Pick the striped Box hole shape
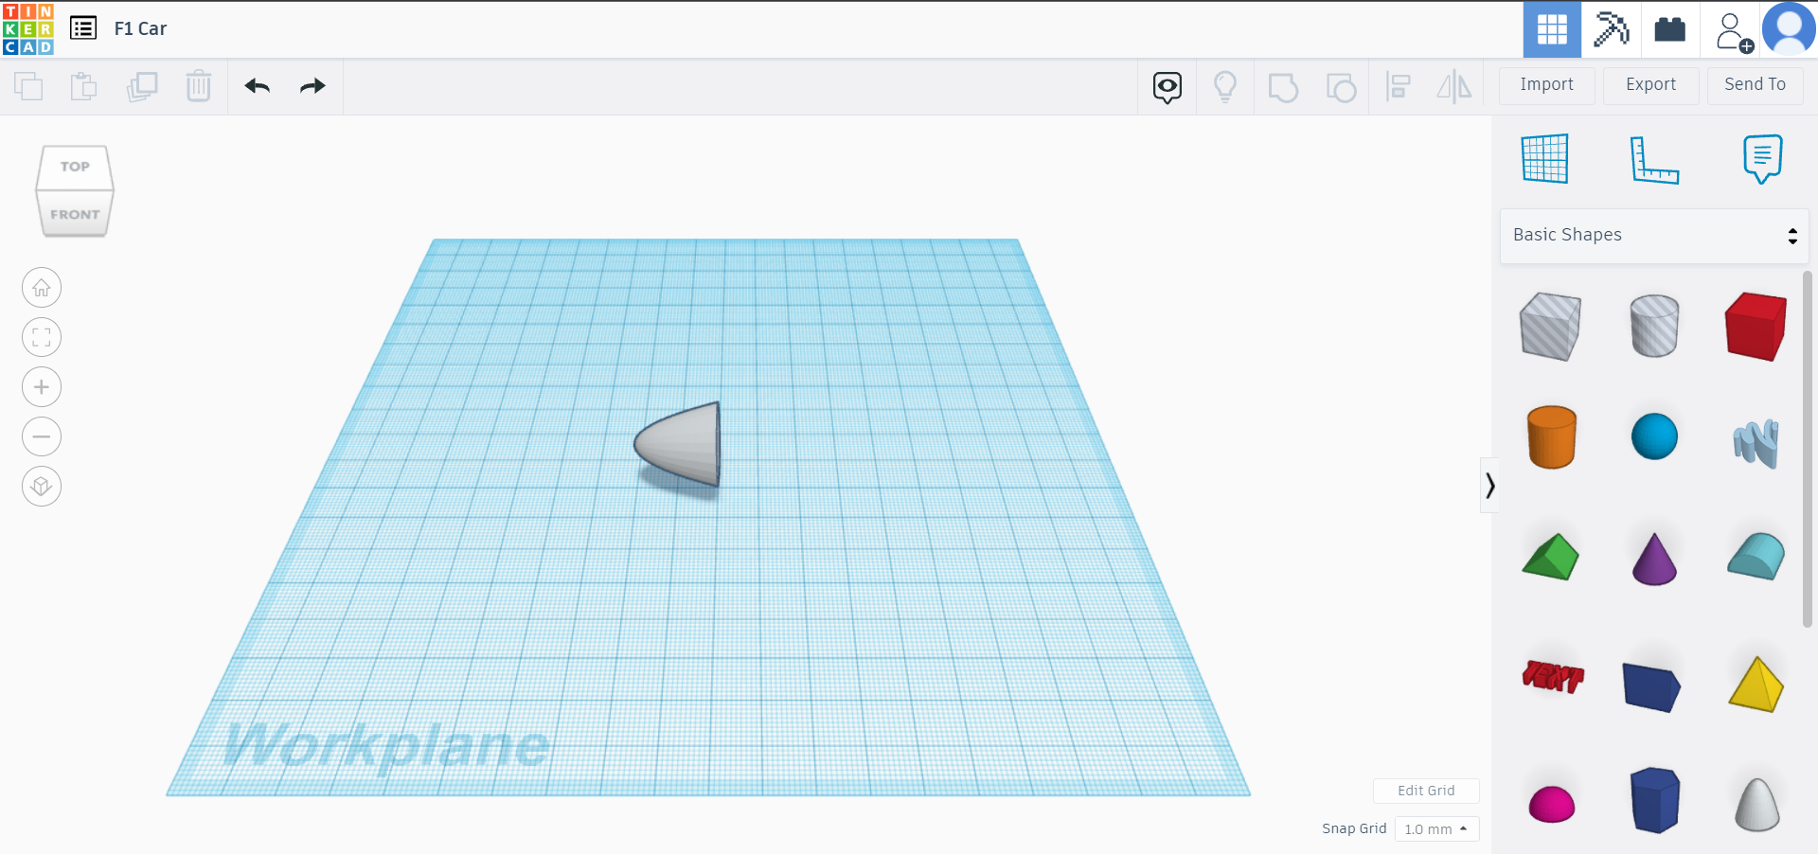Viewport: 1818px width, 854px height. click(1550, 326)
